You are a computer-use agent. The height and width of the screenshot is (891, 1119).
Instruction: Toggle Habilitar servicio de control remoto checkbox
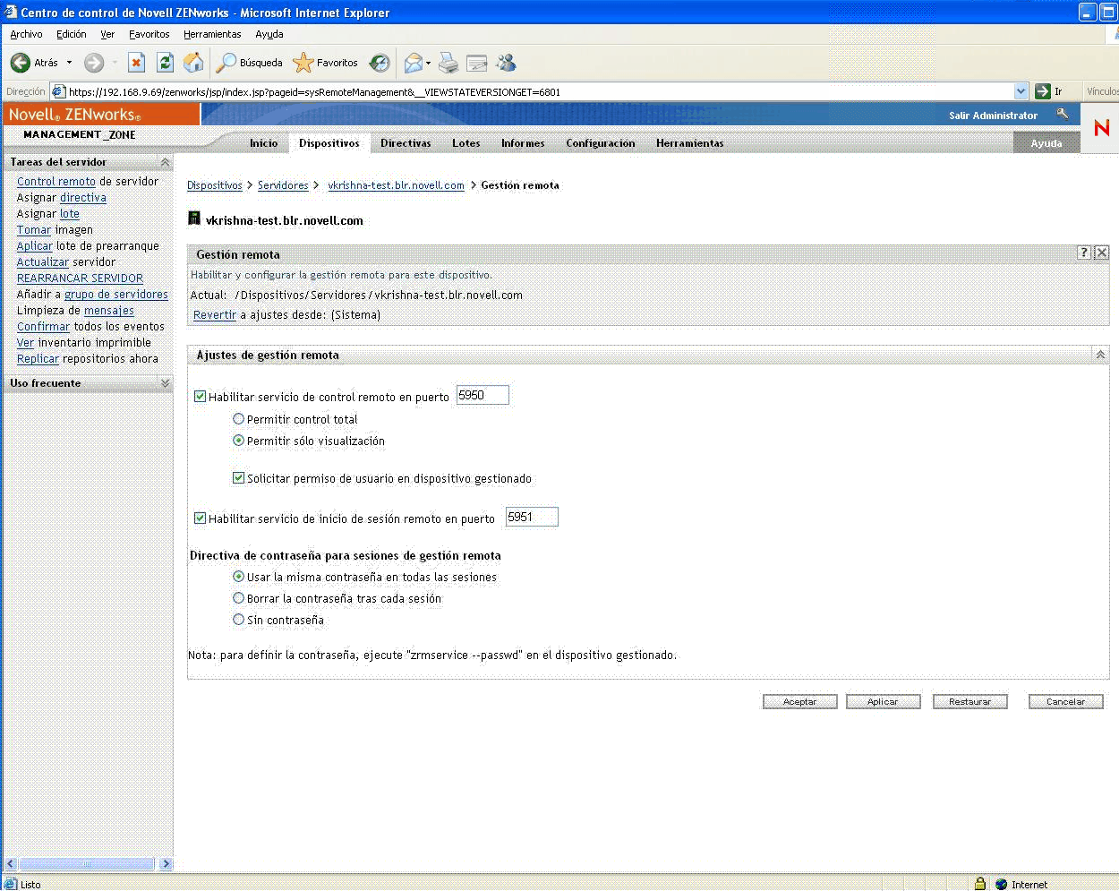pos(201,396)
